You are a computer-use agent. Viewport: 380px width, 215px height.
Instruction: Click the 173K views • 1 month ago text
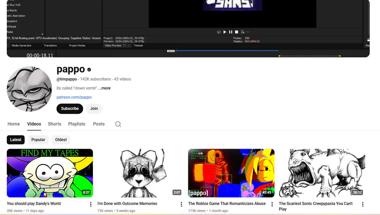pos(208,211)
